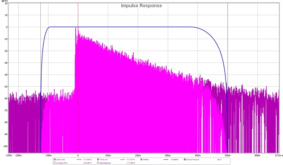283x165 pixels.
Task: Click the -100m label on time axis
Action: pyautogui.click(x=48, y=155)
